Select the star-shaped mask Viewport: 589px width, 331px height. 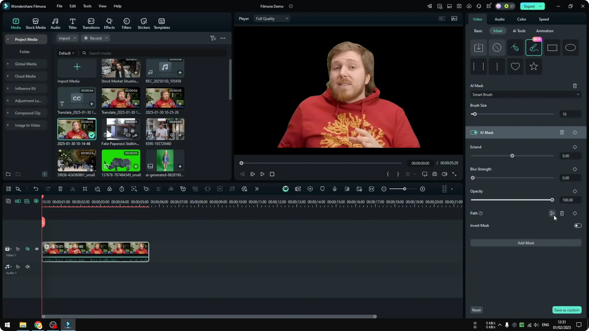coord(533,67)
